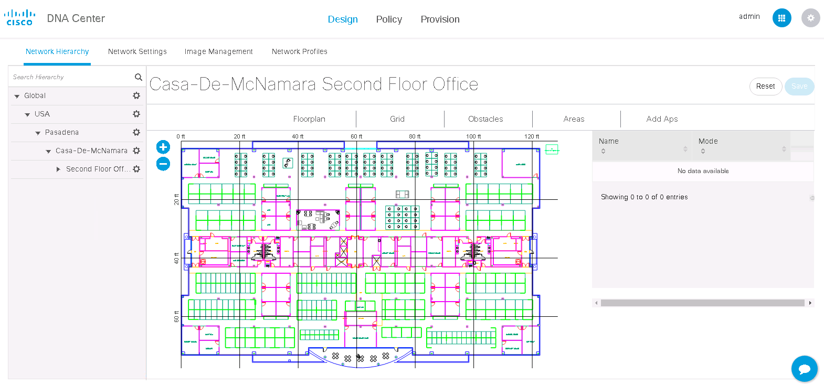Select the Grid tool tab
824x385 pixels.
397,119
